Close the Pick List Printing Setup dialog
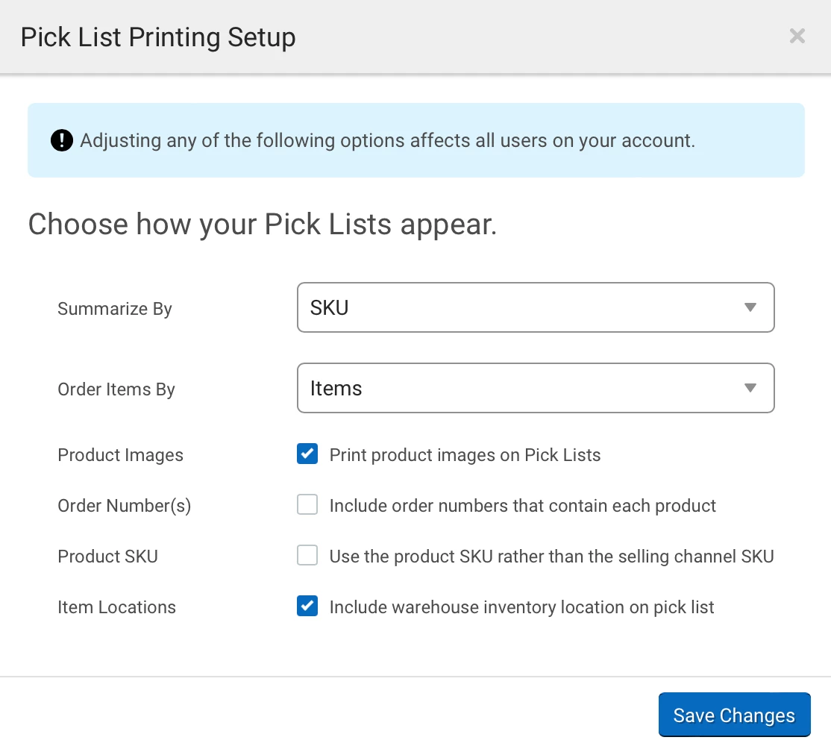Screen dimensions: 831x749 tap(797, 36)
